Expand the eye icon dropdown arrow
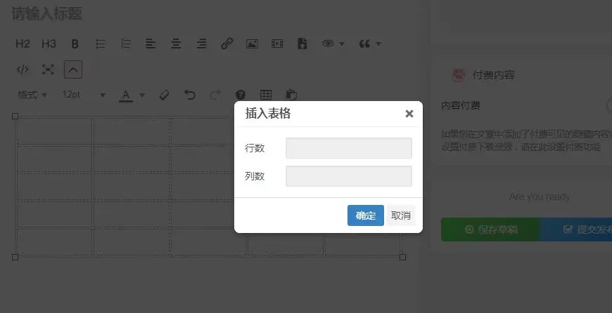 pos(342,44)
